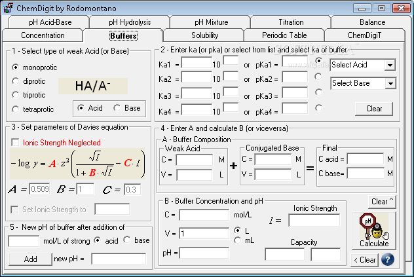
Task: Switch to Base radio option
Action: point(117,108)
